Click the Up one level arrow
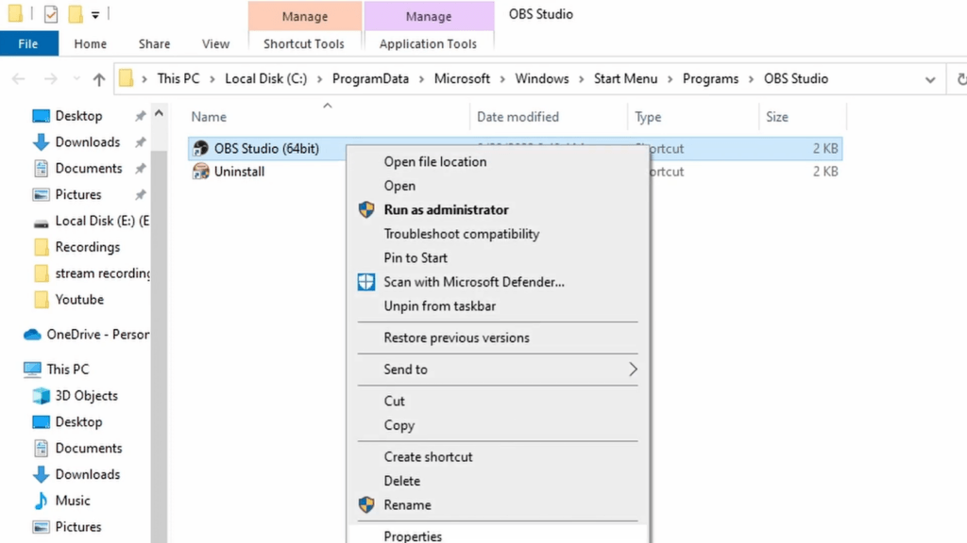This screenshot has width=967, height=543. (x=98, y=79)
